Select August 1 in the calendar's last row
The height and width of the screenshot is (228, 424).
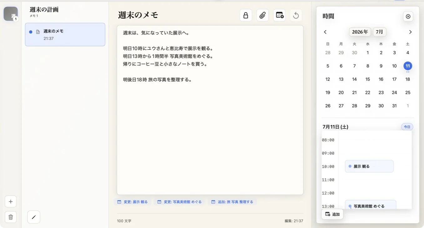(x=408, y=106)
